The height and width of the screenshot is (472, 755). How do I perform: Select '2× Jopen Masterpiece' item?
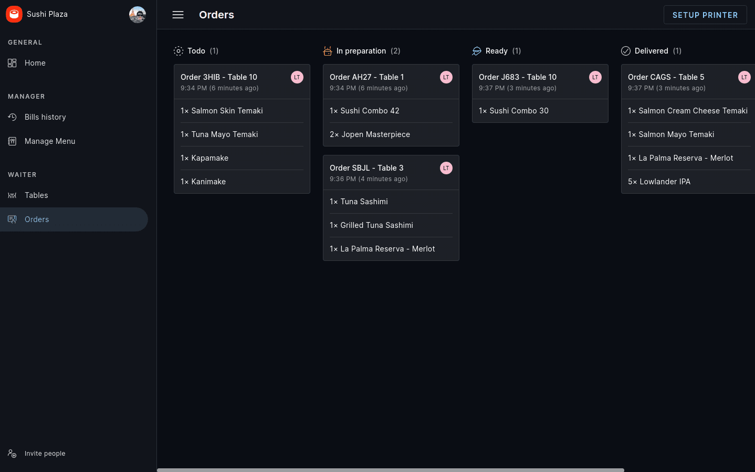click(x=391, y=134)
